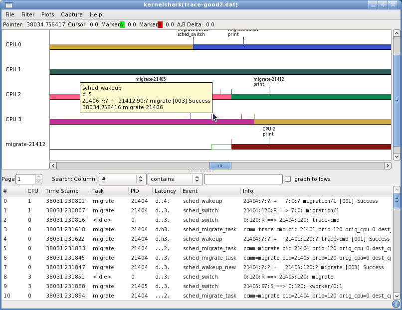Enable the graph follows checkbox

click(x=287, y=179)
